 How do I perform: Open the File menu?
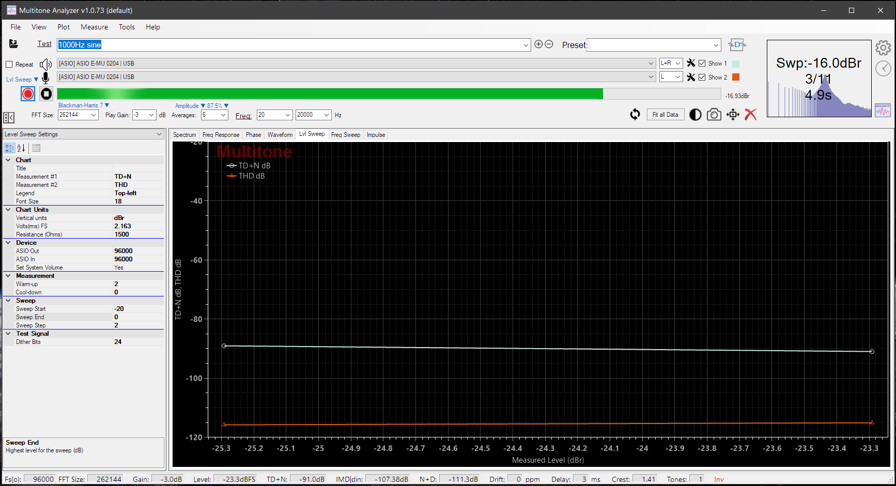[x=16, y=27]
